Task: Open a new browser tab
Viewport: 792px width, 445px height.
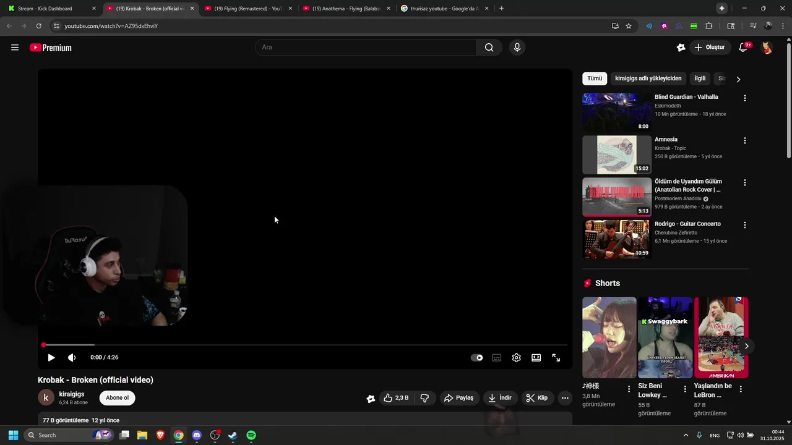Action: point(501,9)
